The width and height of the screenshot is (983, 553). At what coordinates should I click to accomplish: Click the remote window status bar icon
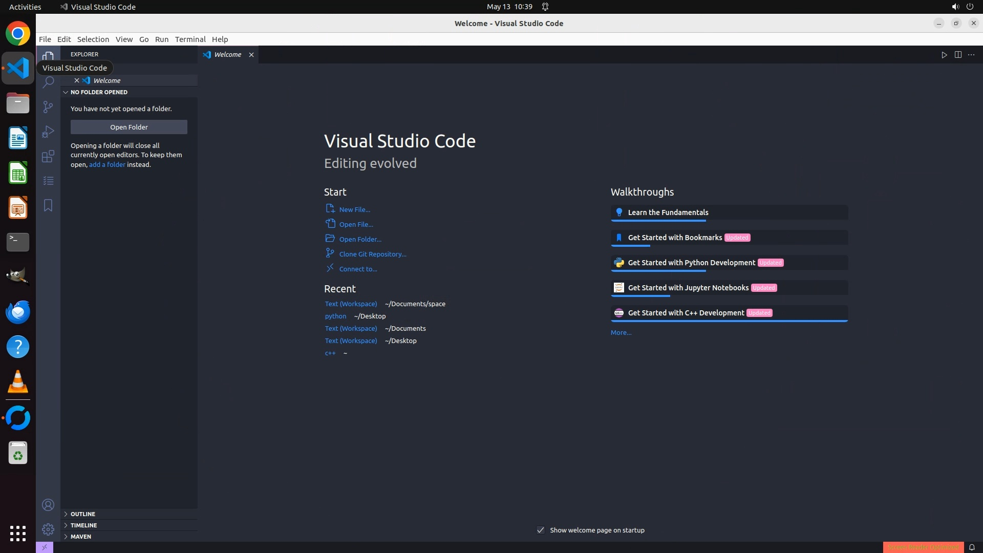click(45, 547)
